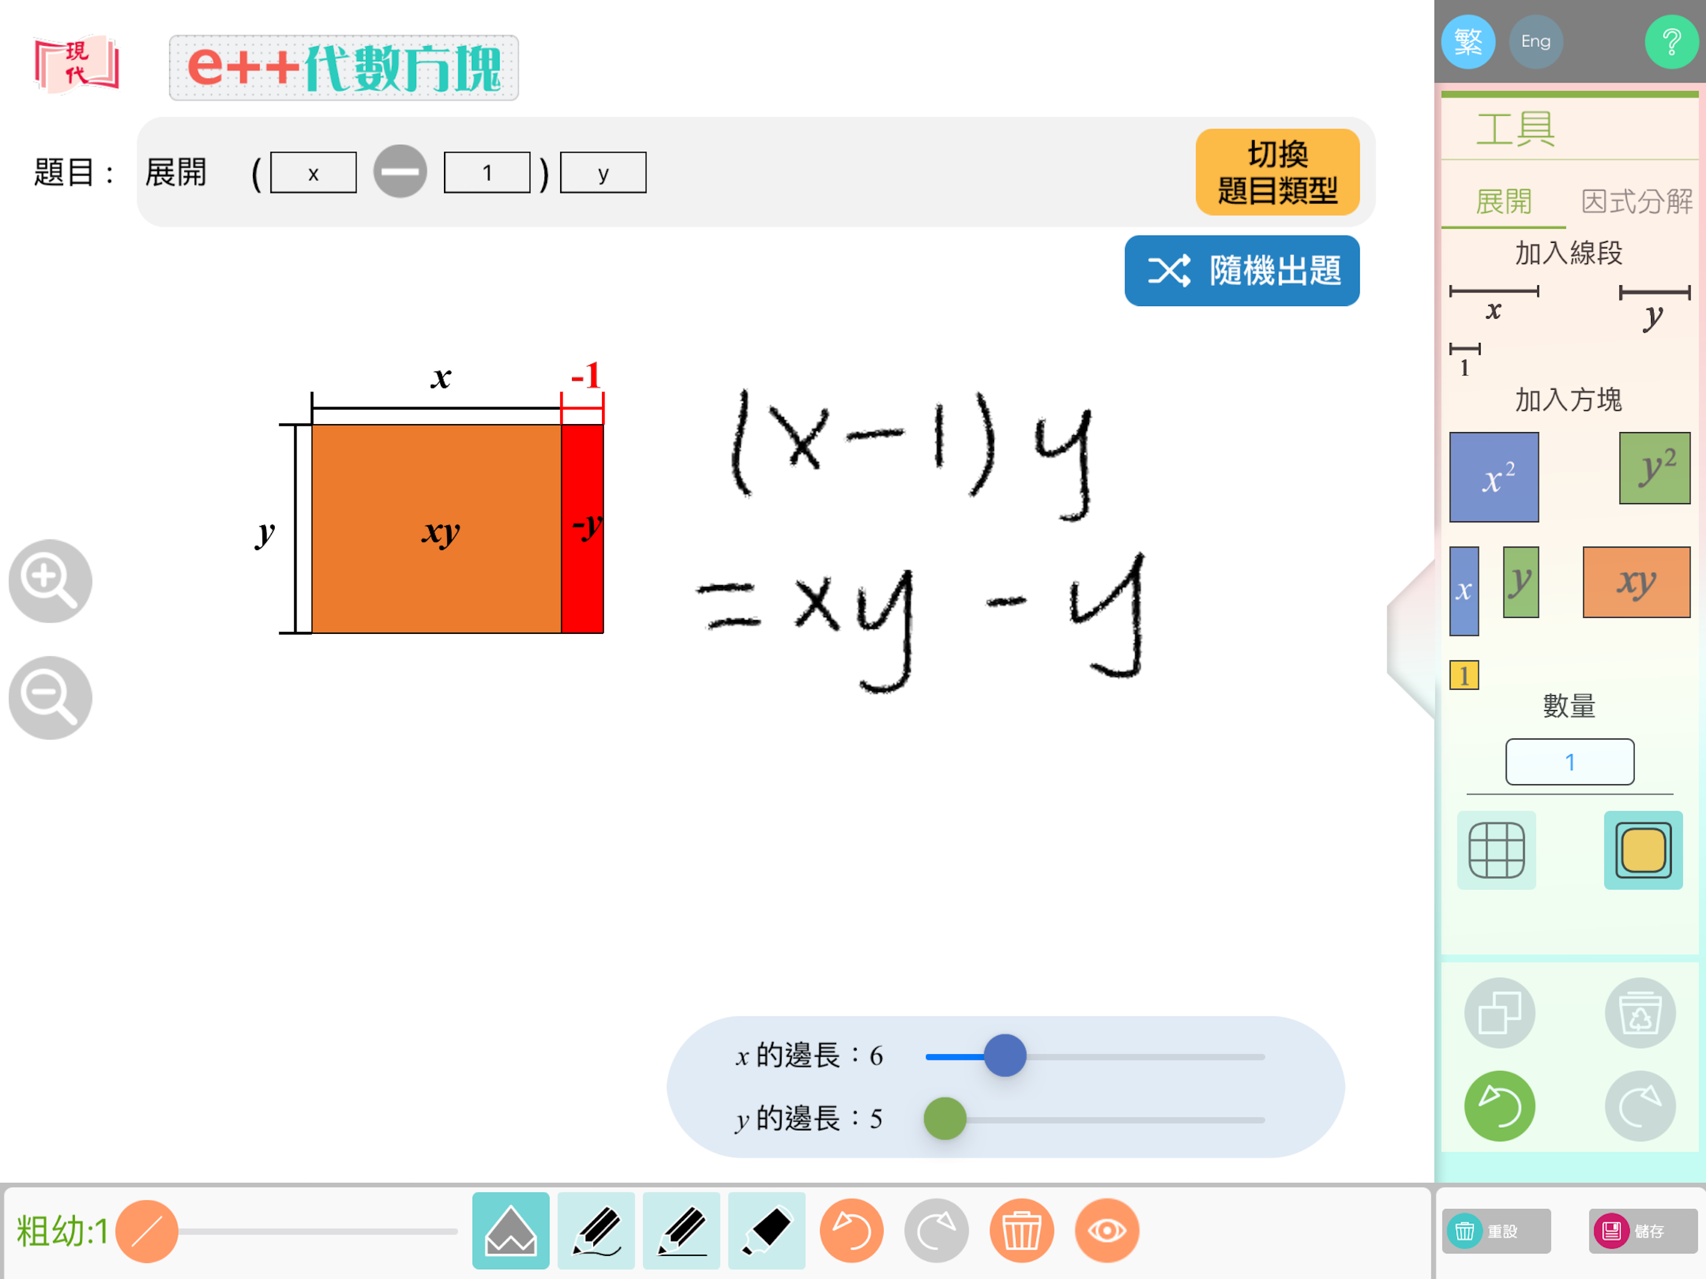Select the freehand pen tool
This screenshot has width=1706, height=1279.
coord(596,1230)
